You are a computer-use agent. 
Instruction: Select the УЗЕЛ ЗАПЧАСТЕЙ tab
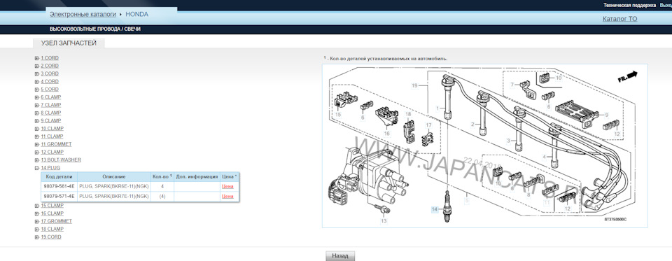[69, 43]
